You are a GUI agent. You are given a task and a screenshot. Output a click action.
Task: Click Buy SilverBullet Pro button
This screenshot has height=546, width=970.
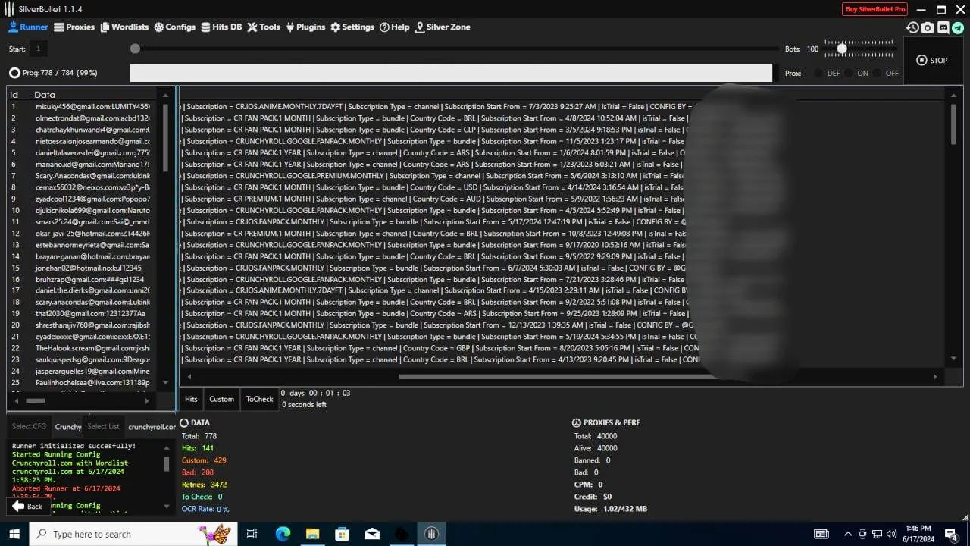pyautogui.click(x=875, y=9)
